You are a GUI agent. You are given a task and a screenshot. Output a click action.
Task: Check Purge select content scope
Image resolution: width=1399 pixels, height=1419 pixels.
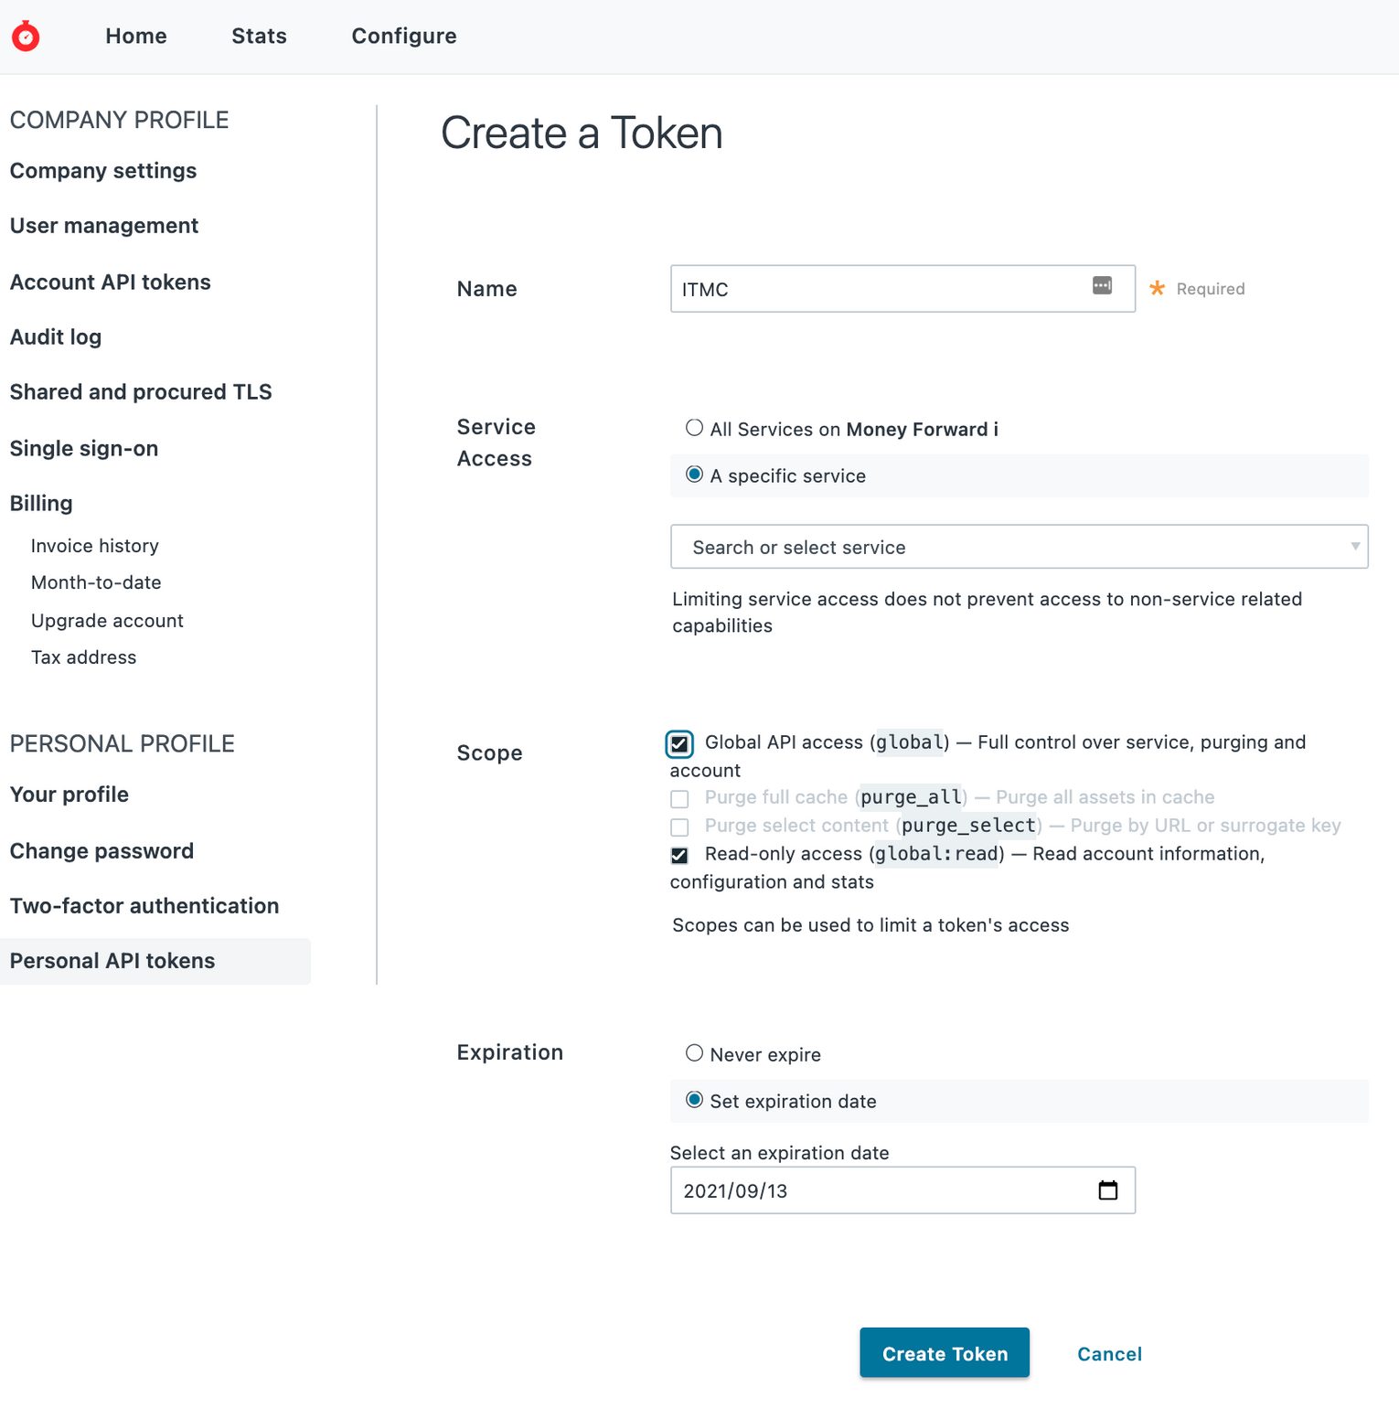pos(679,827)
